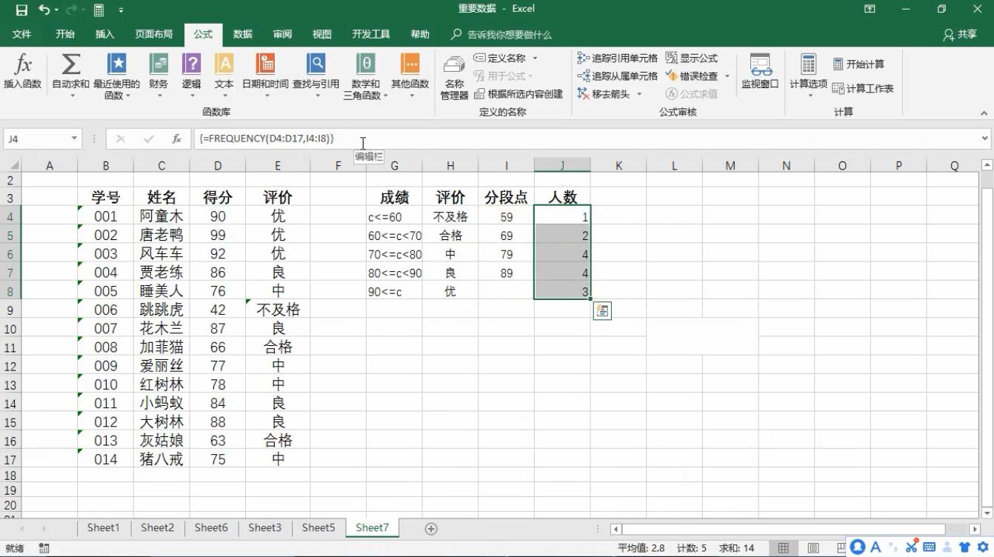
Task: Click the horizontal scrollbar track
Action: [x=783, y=529]
